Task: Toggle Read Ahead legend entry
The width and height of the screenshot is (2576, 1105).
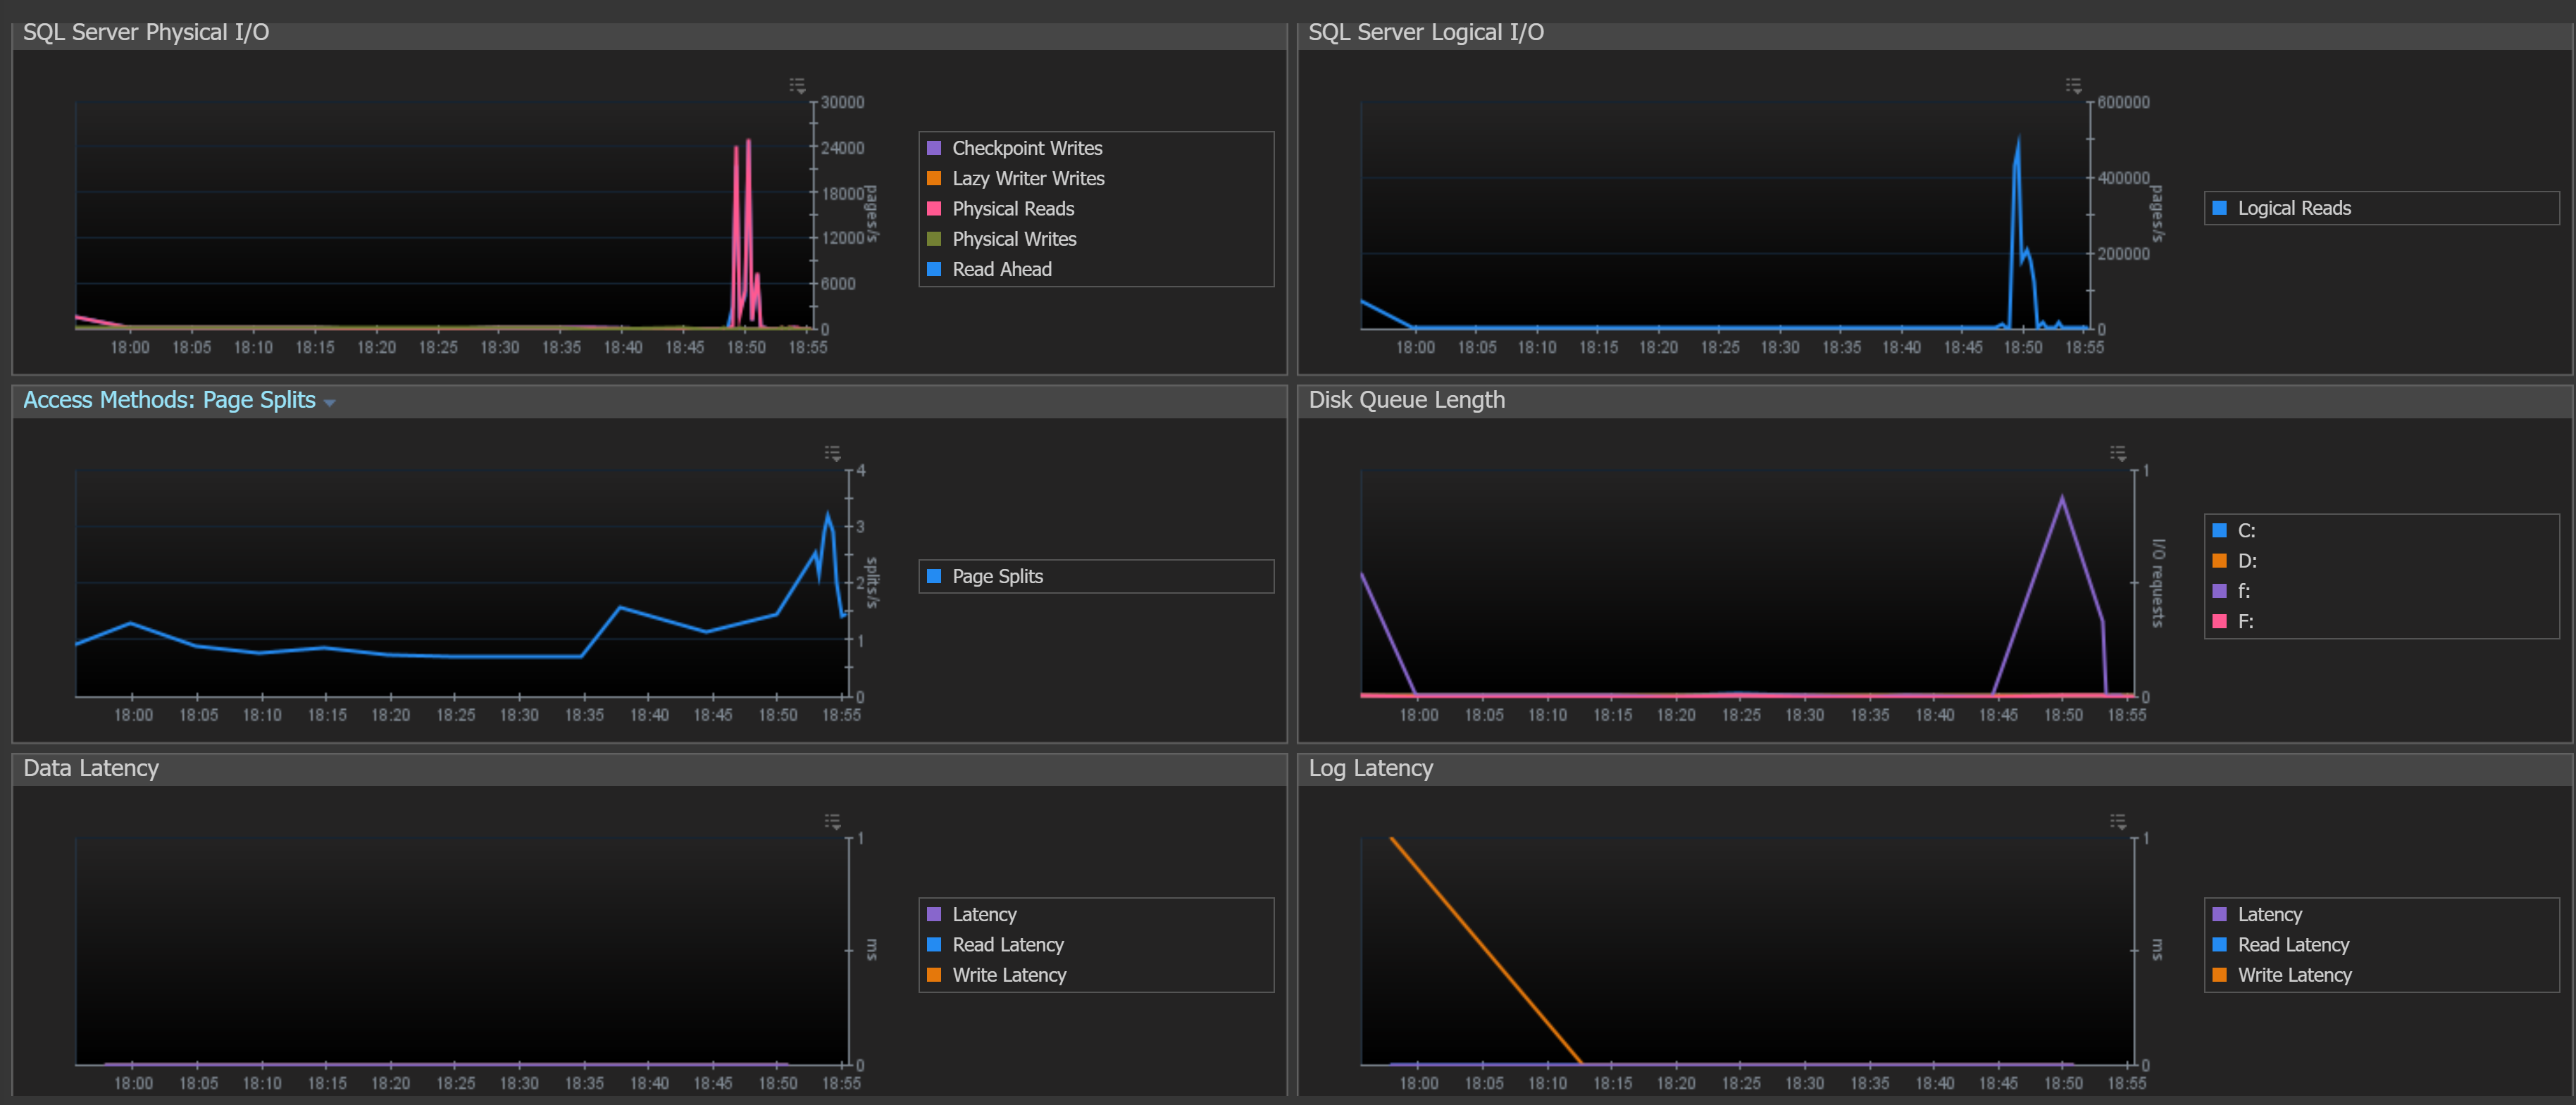Action: [989, 269]
